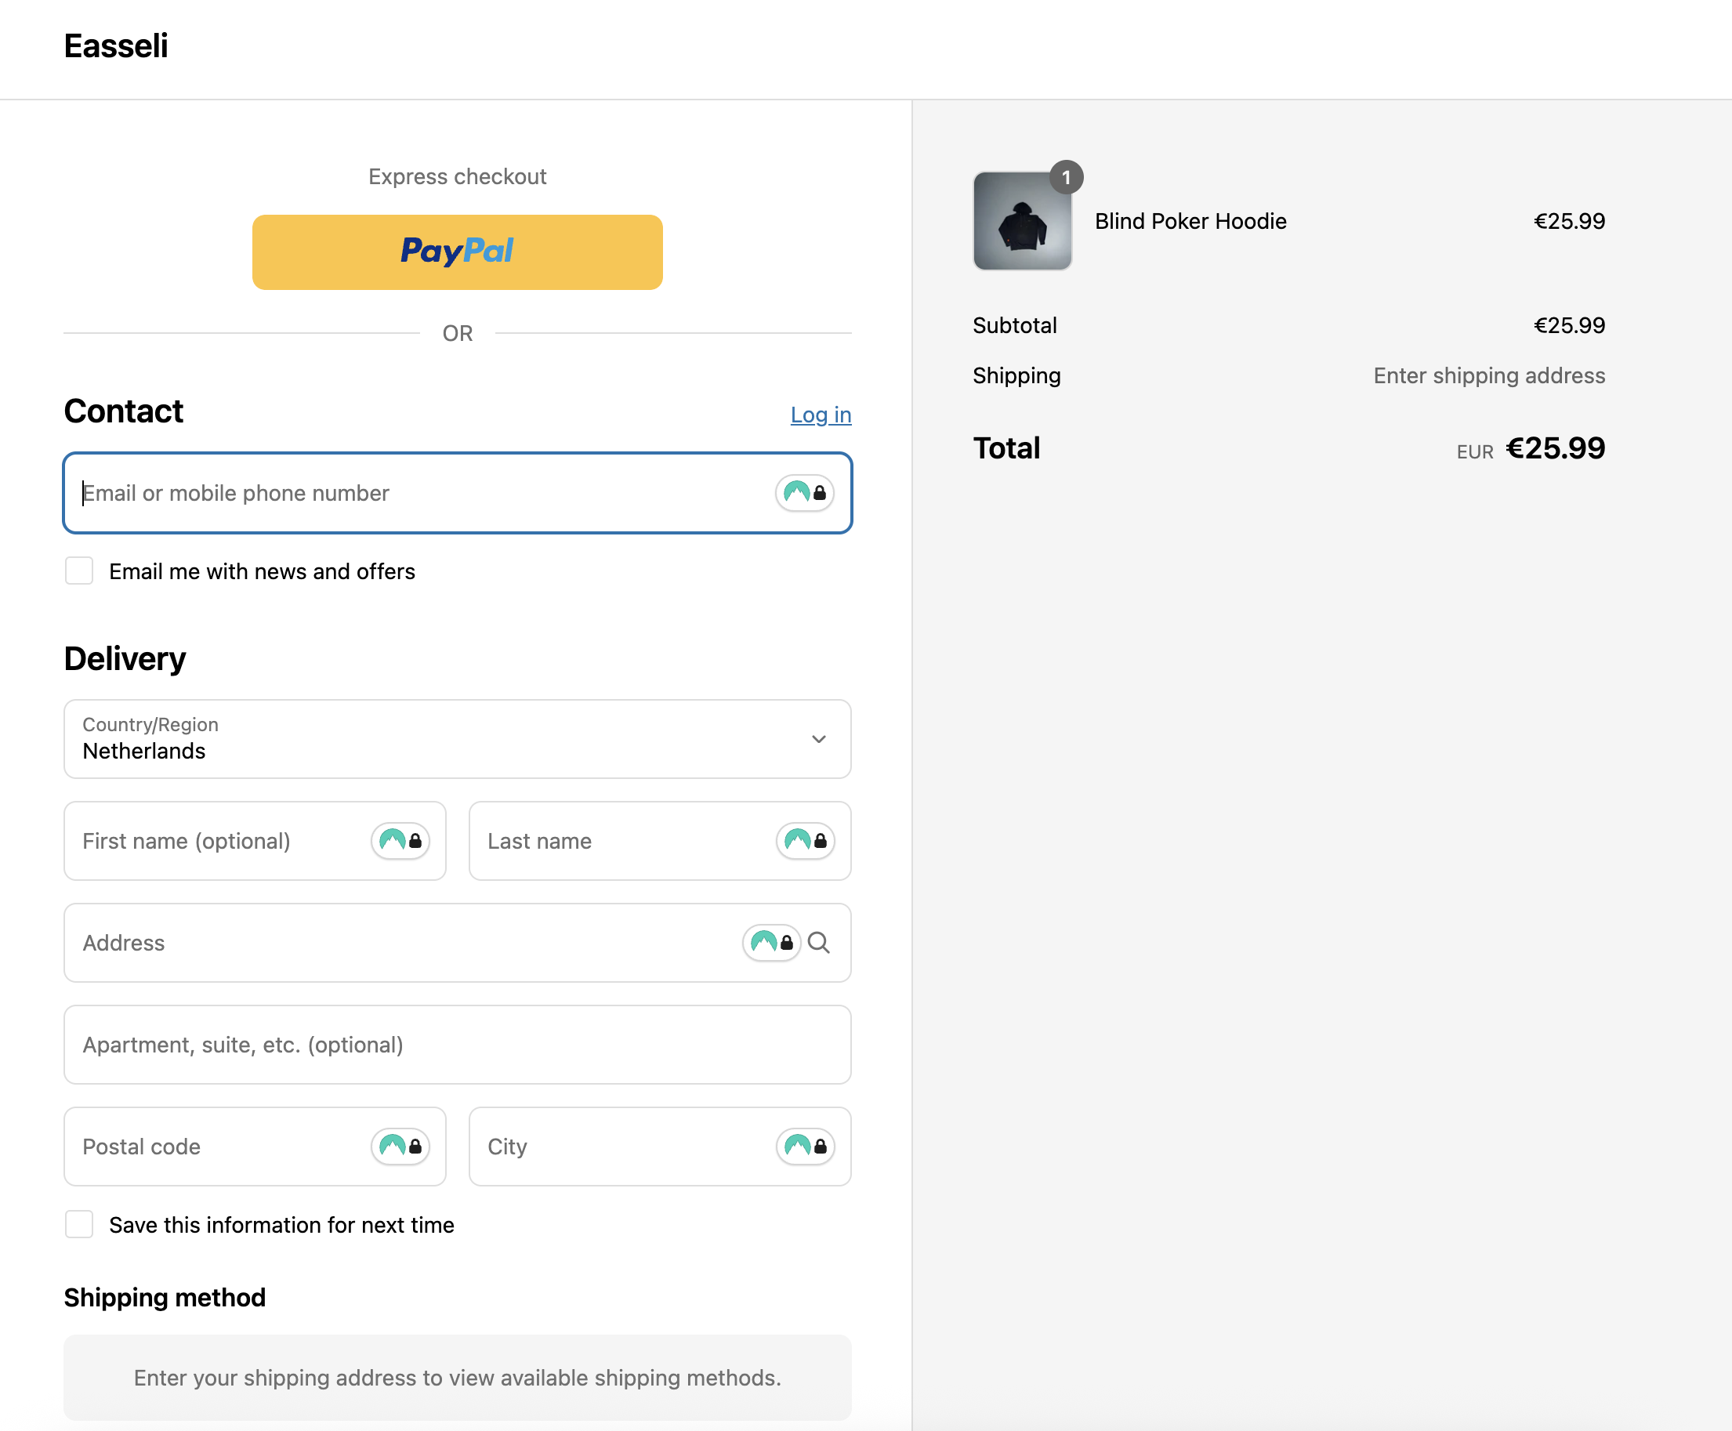Click the Shipping method heading
The height and width of the screenshot is (1431, 1732).
(165, 1298)
